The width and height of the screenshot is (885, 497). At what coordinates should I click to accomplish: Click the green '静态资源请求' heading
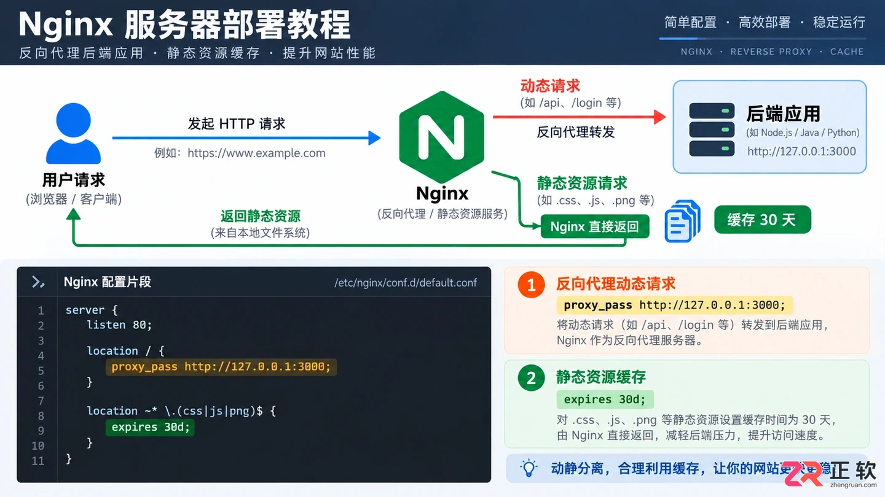tap(582, 183)
